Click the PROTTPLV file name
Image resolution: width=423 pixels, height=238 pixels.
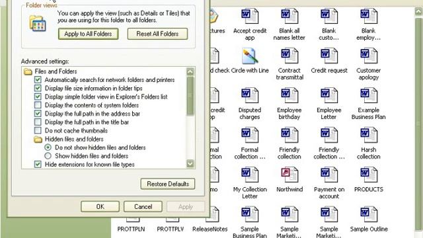click(x=171, y=229)
